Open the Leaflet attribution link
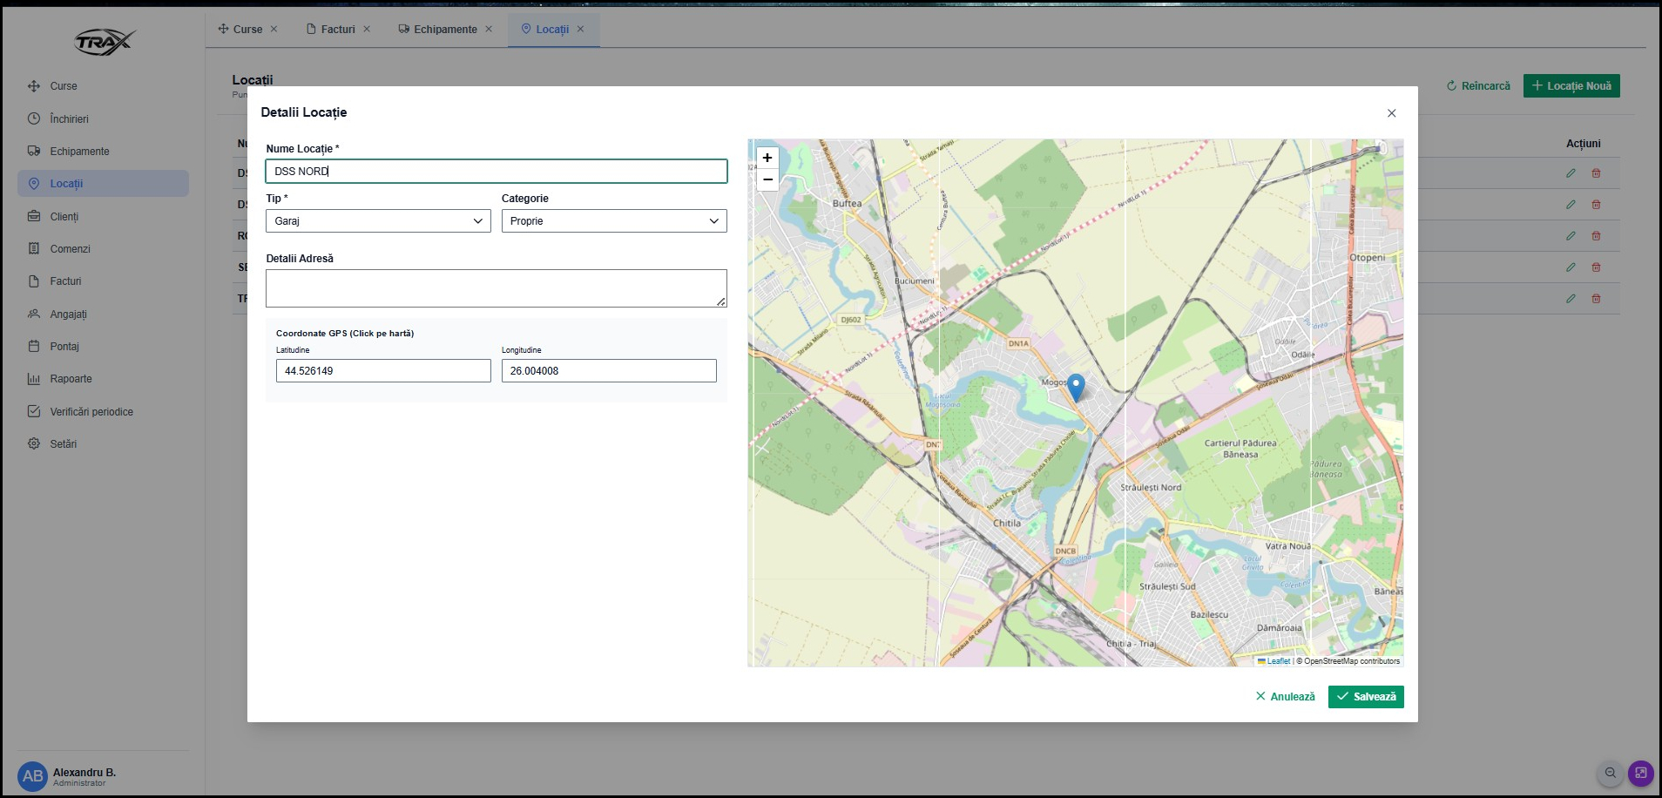The width and height of the screenshot is (1662, 798). [x=1278, y=661]
